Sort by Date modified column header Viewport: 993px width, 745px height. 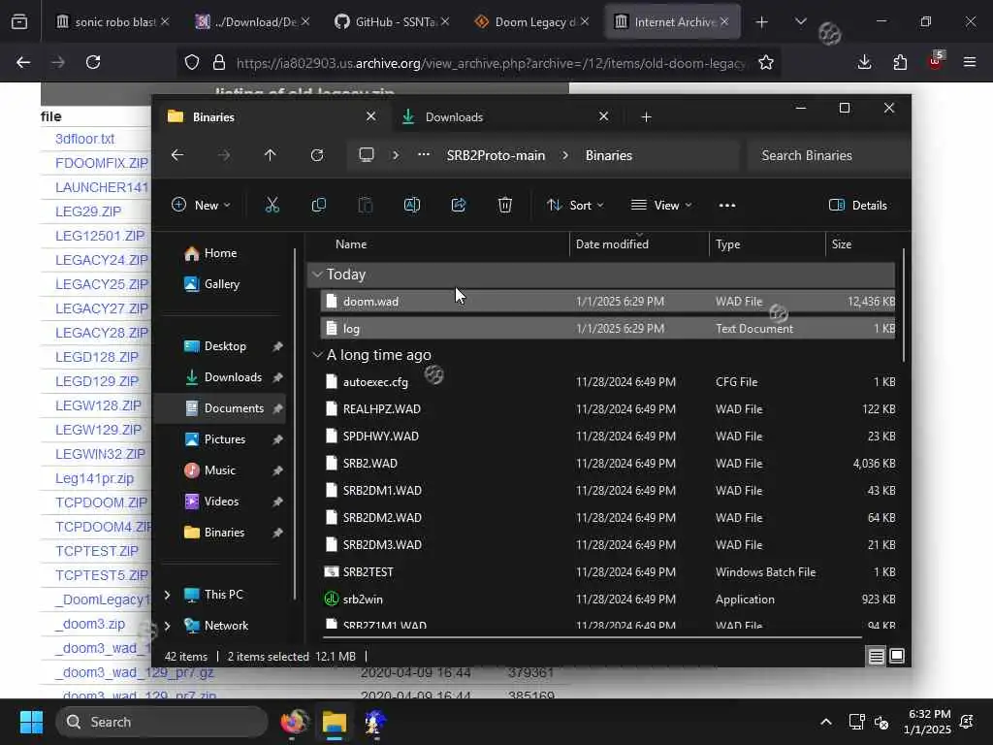(x=640, y=243)
